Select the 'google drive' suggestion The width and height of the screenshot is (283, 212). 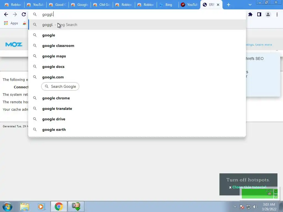137,119
